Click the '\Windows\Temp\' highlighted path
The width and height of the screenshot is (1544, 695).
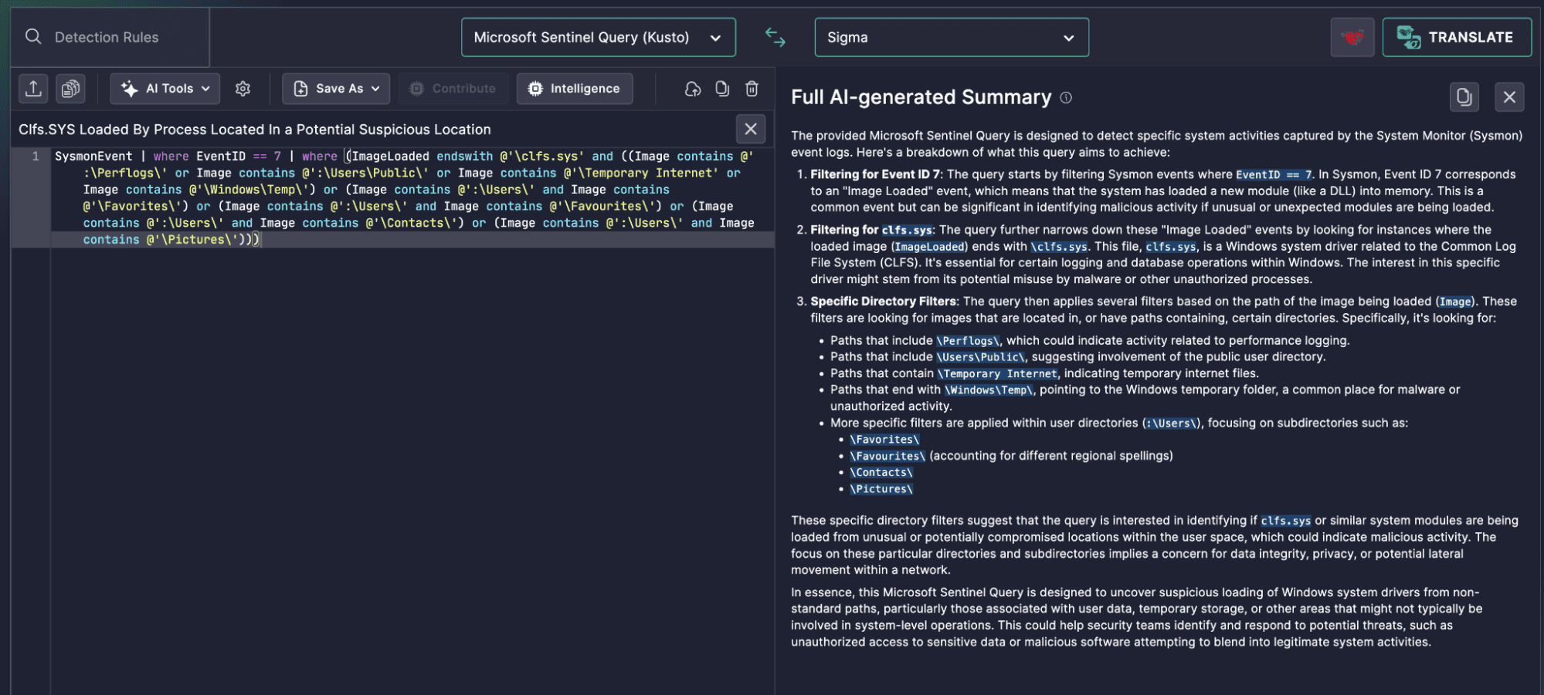coord(989,390)
